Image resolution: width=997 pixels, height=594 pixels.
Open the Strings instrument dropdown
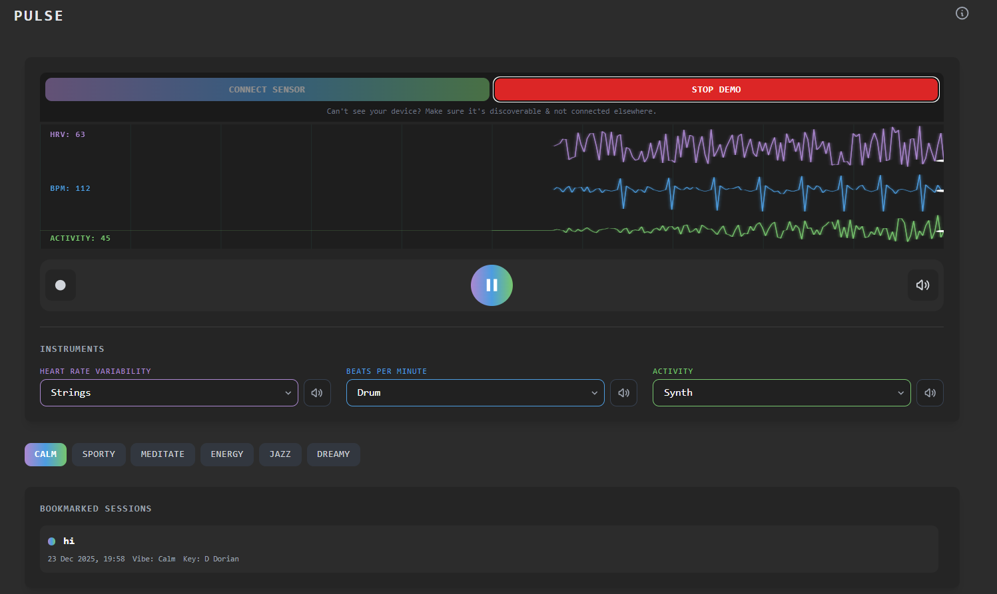pyautogui.click(x=169, y=393)
